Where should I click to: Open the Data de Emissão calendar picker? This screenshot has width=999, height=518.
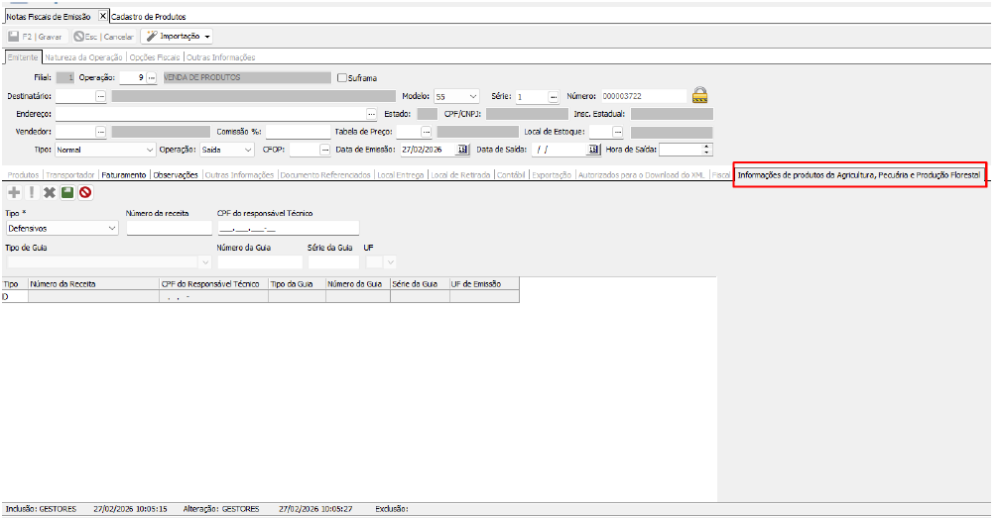click(x=461, y=150)
